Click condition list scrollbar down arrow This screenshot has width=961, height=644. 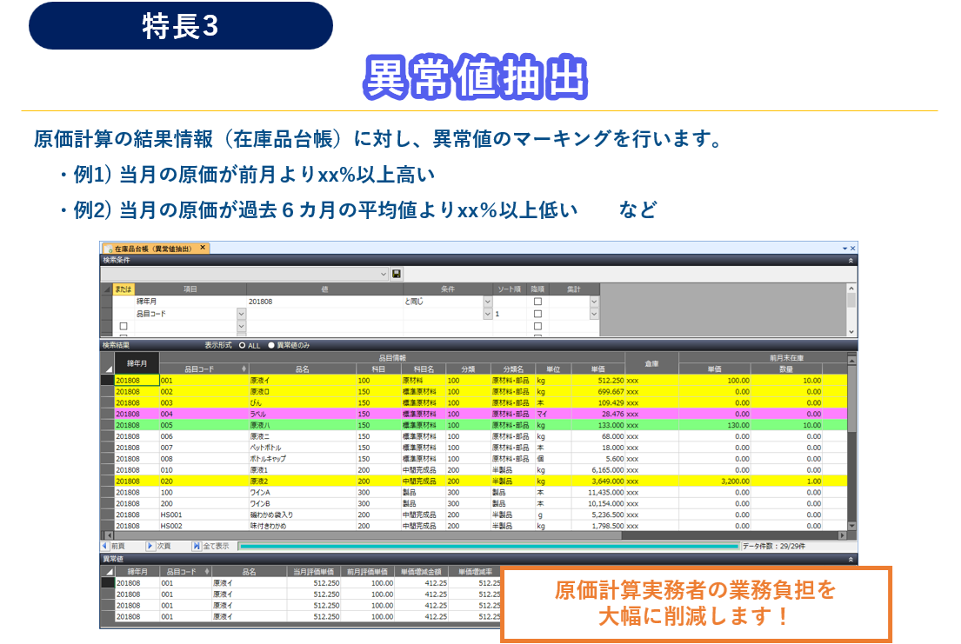[851, 331]
